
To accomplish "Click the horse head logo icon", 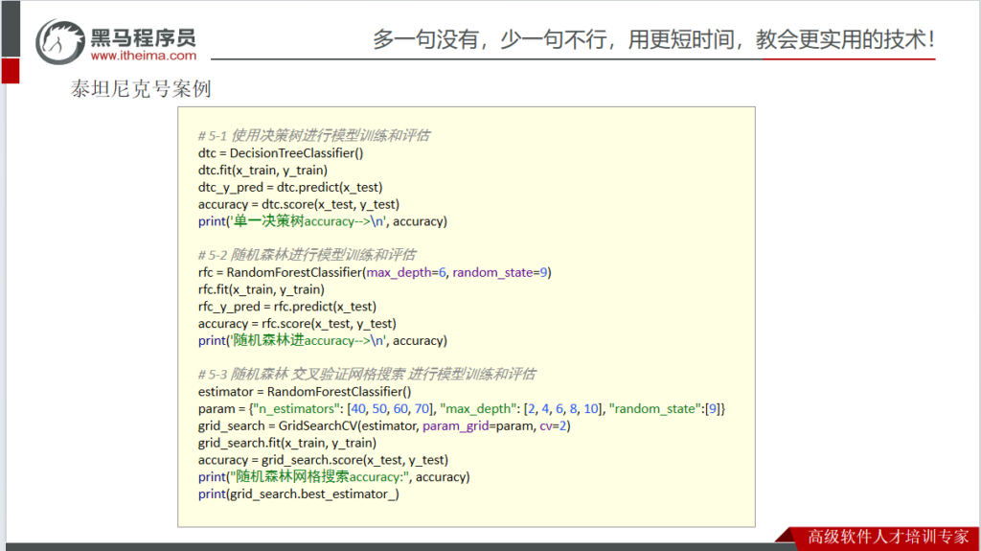I will click(x=60, y=41).
